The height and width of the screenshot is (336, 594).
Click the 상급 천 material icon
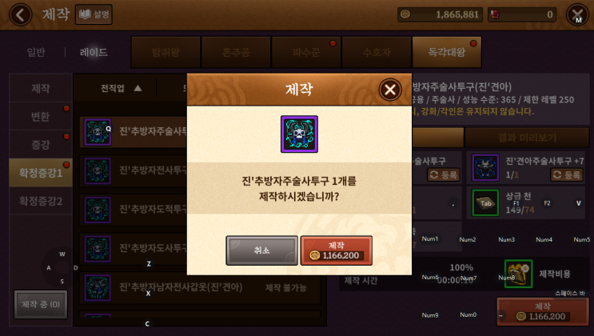(485, 203)
